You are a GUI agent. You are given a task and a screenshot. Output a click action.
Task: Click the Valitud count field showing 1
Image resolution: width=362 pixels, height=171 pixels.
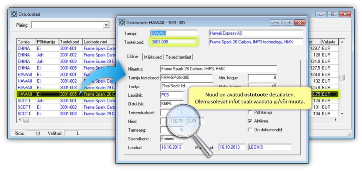tap(72, 133)
